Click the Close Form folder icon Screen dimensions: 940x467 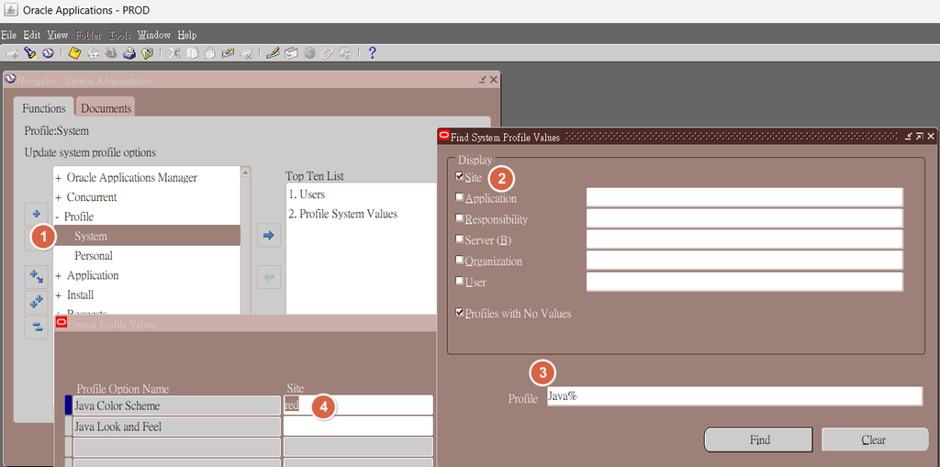point(148,52)
